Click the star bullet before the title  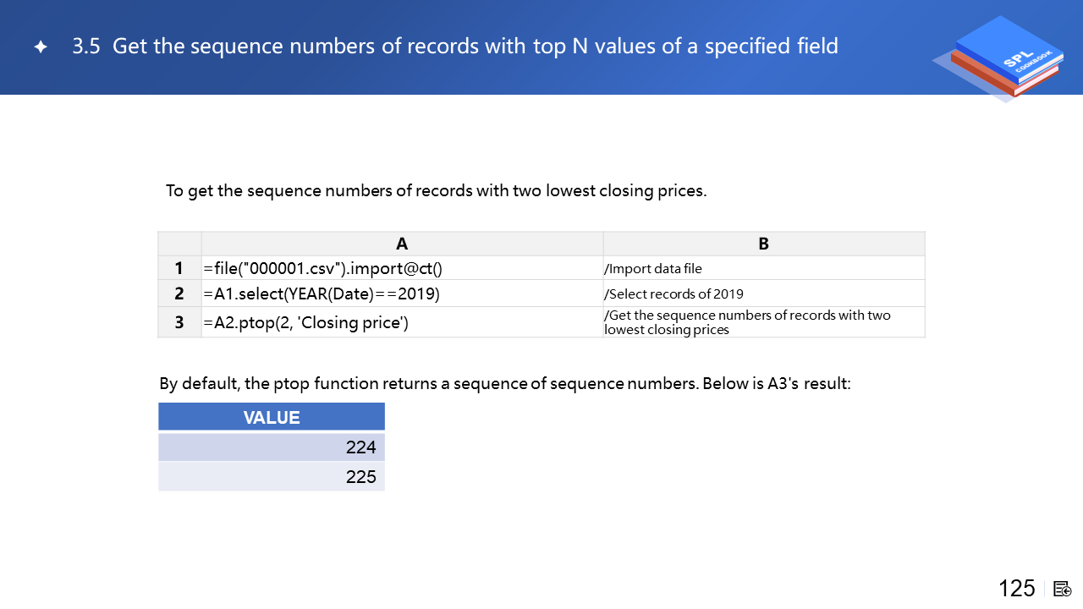[41, 47]
